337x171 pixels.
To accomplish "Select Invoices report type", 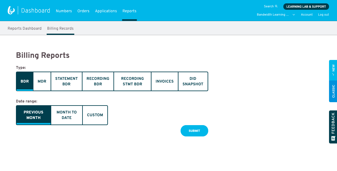I will [x=165, y=81].
